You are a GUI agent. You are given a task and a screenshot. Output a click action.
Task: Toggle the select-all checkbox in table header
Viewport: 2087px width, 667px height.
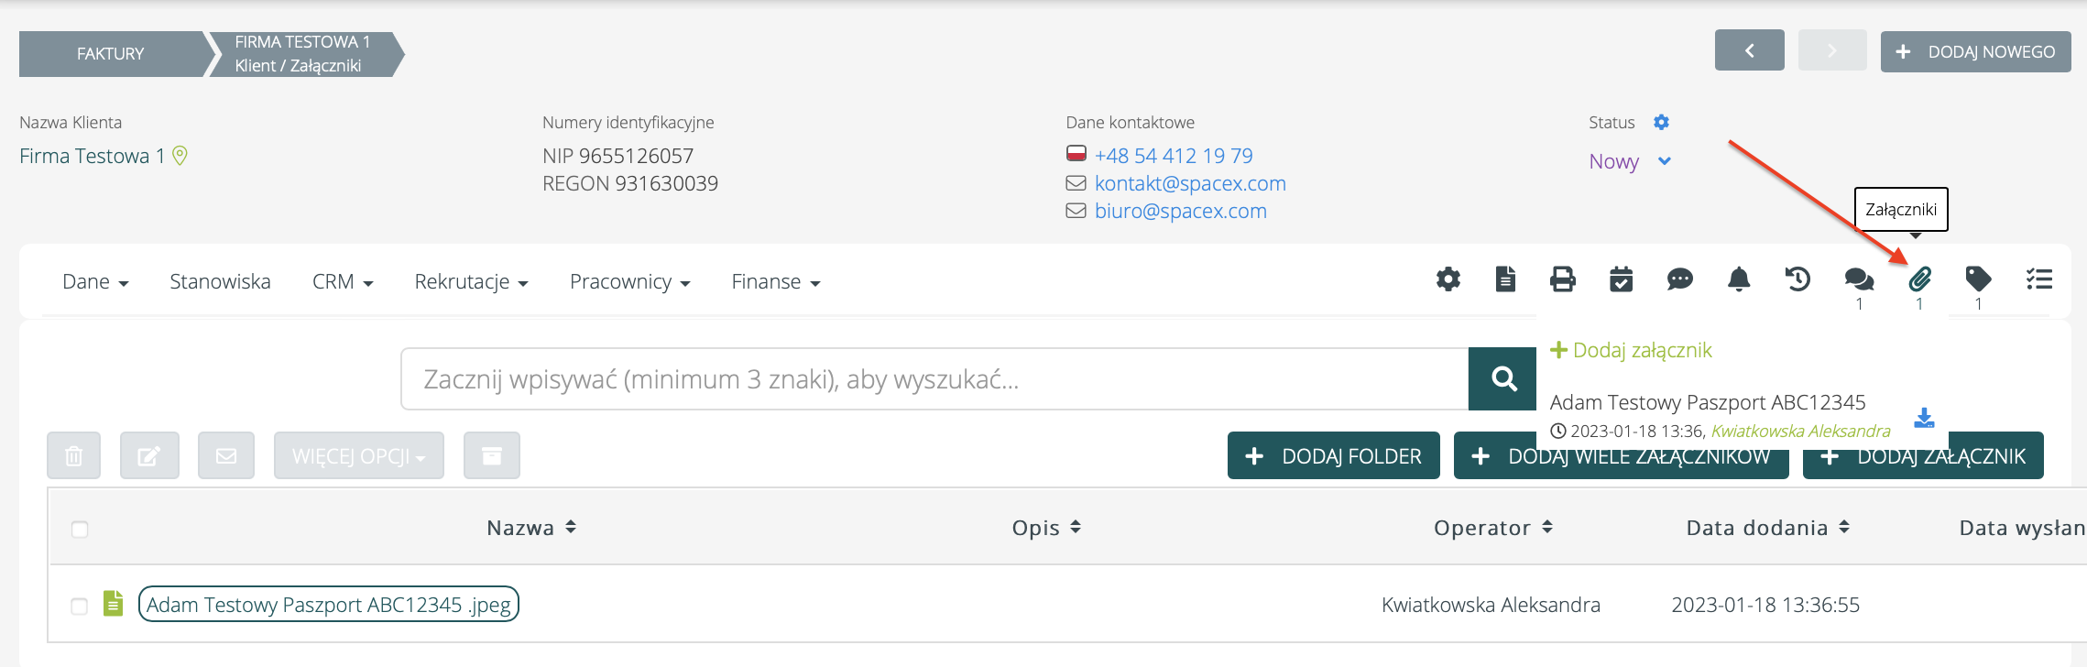pos(80,529)
